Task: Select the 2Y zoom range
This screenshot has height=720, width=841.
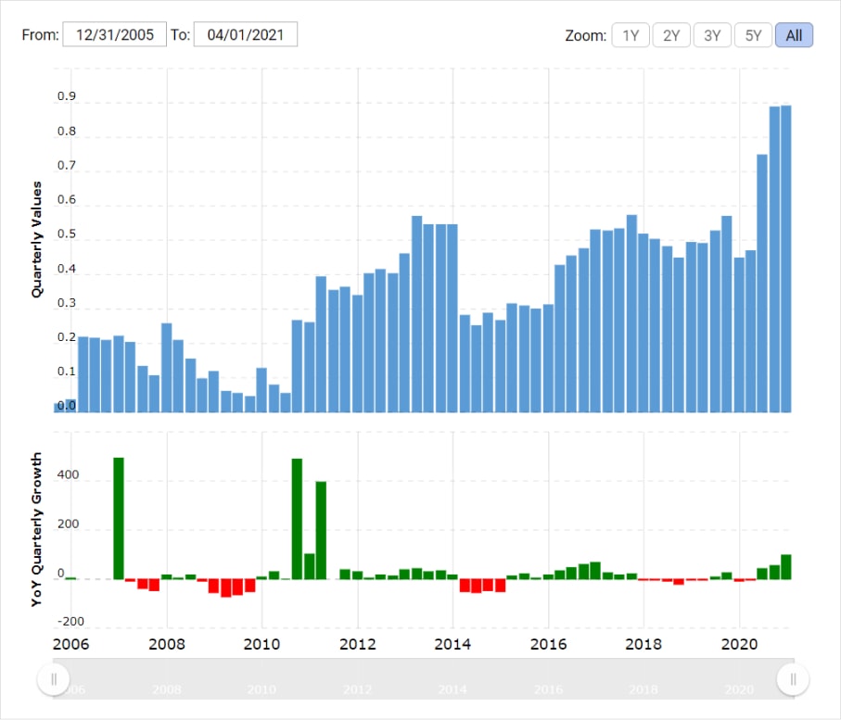Action: [671, 35]
